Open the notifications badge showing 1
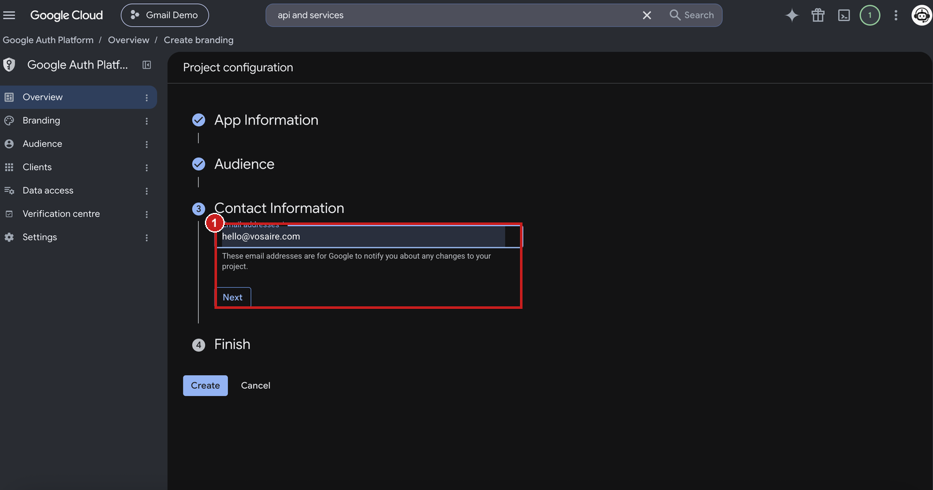 click(x=870, y=15)
